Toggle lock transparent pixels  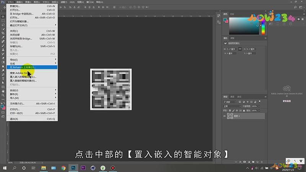tap(230, 110)
